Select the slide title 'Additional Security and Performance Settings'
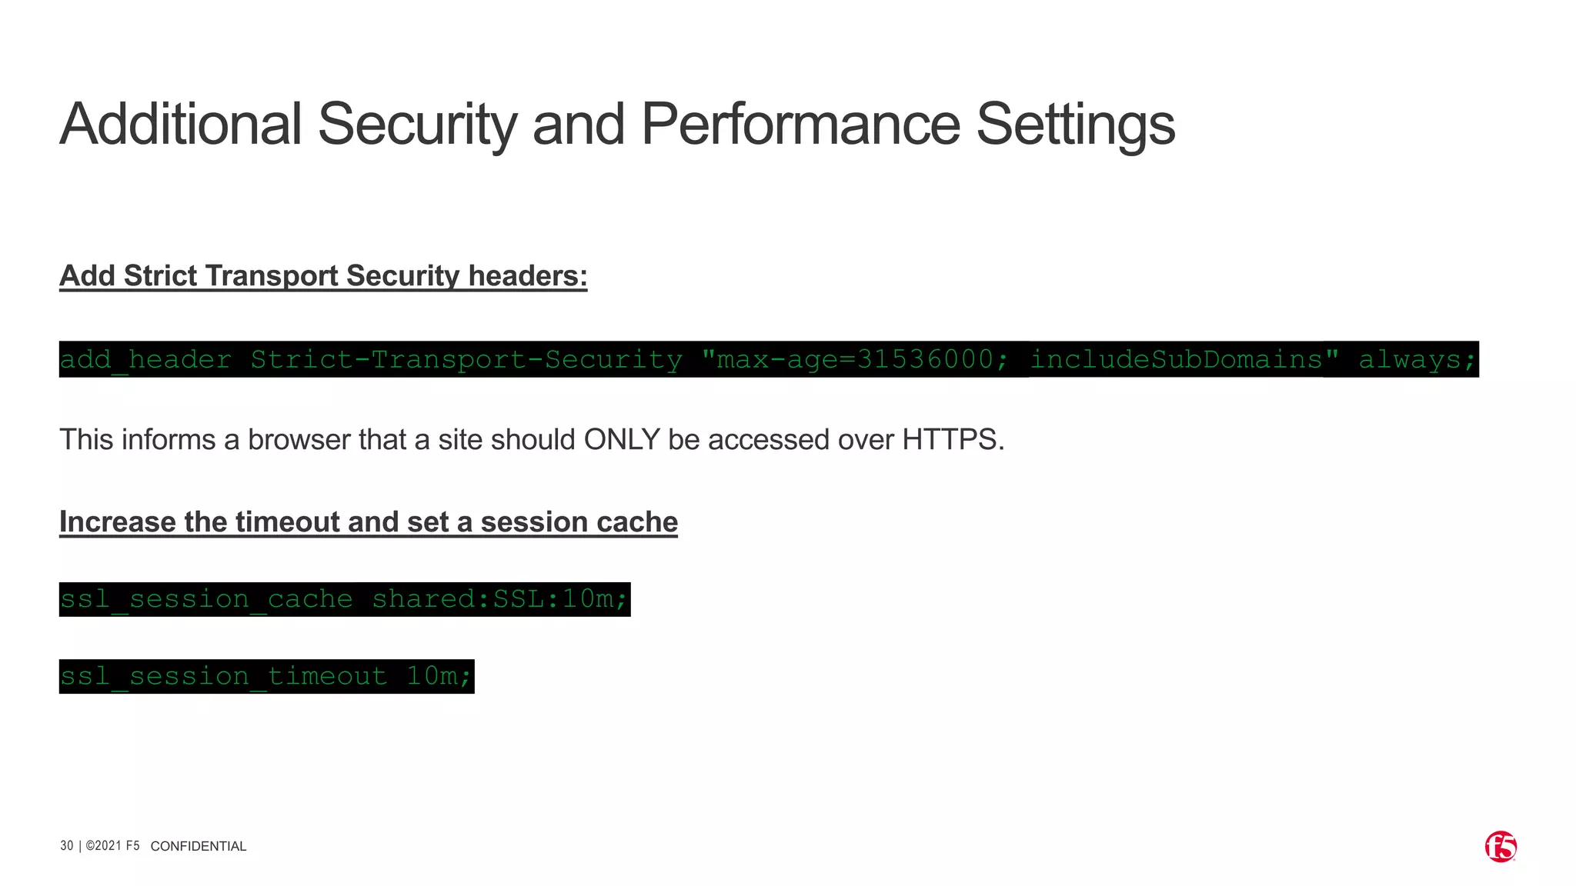Screen dimensions: 1576x886 [x=617, y=125]
